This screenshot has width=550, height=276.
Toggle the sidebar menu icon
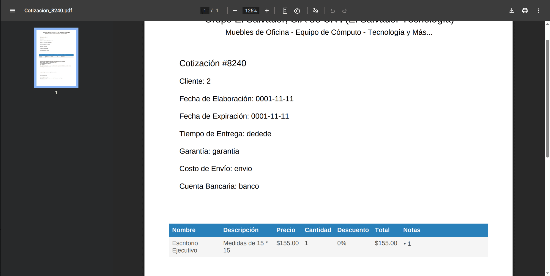coord(12,11)
